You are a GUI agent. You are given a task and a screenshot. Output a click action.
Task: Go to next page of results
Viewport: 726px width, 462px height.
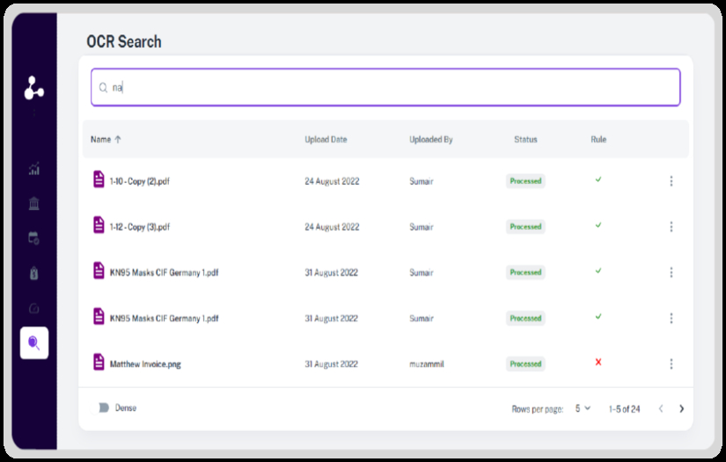point(681,409)
